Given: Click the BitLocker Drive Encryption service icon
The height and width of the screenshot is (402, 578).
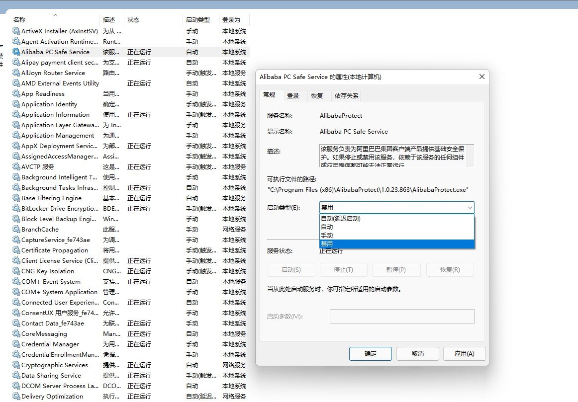Looking at the screenshot, I should [15, 208].
